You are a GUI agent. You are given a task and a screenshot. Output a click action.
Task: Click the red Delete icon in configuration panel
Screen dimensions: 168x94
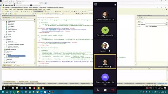[15, 17]
